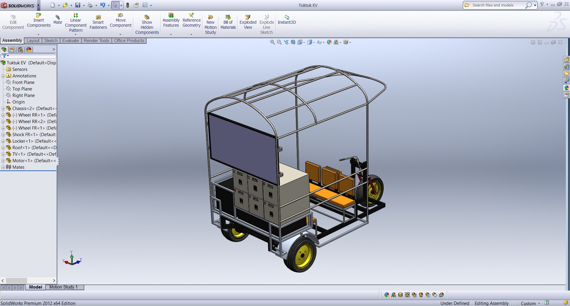Image resolution: width=570 pixels, height=306 pixels.
Task: Open the Display Style dropdown arrow
Action: [x=314, y=43]
